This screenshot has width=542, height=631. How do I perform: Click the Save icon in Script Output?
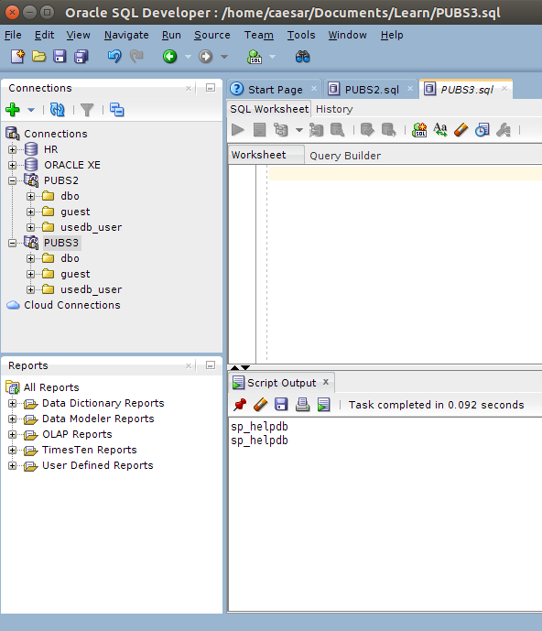(281, 405)
